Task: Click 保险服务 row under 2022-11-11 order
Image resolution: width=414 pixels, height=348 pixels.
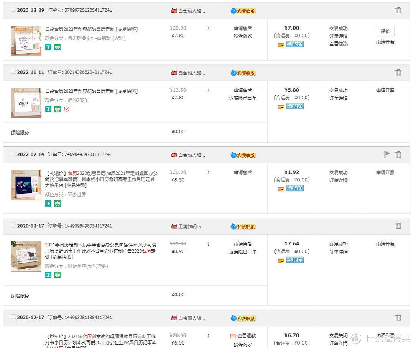Action: [135, 132]
